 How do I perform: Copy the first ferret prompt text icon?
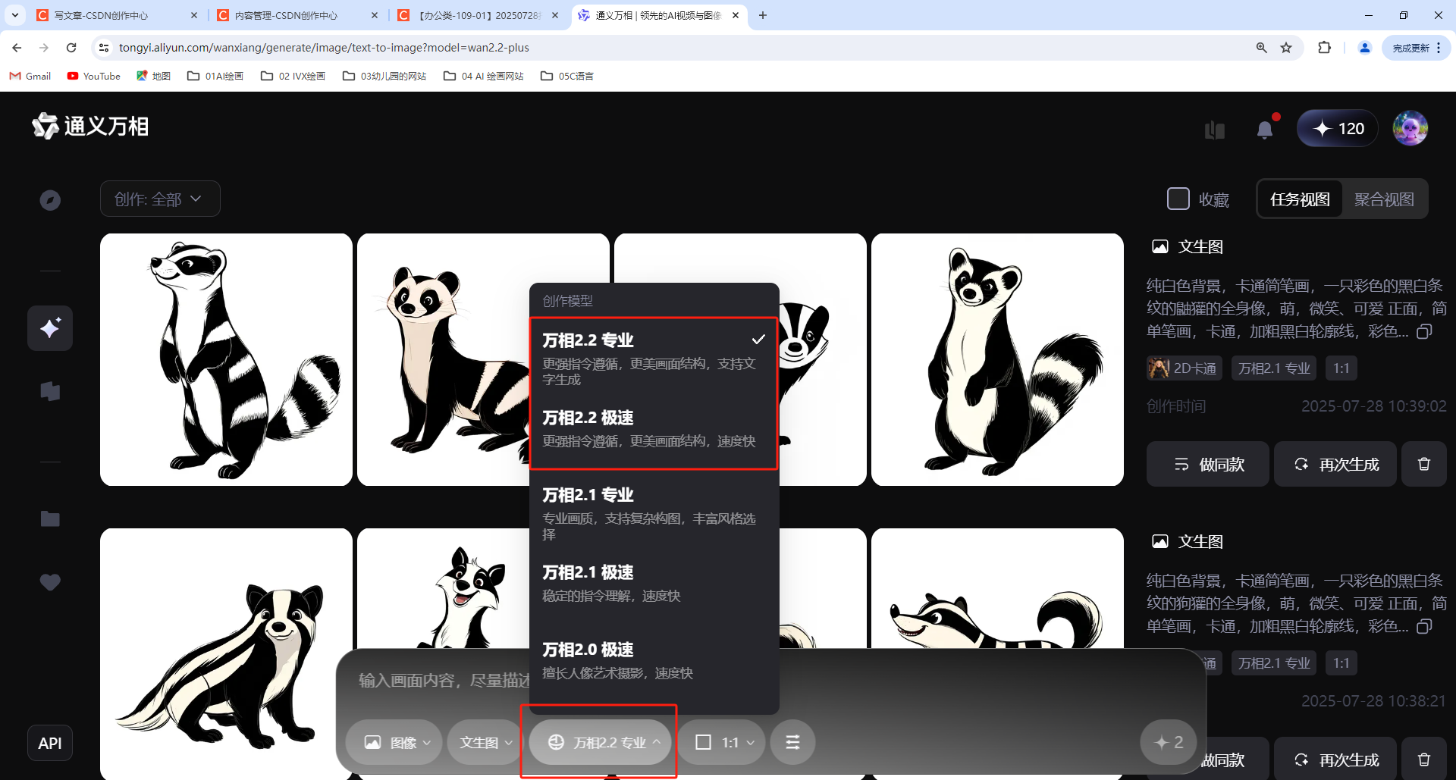1425,331
